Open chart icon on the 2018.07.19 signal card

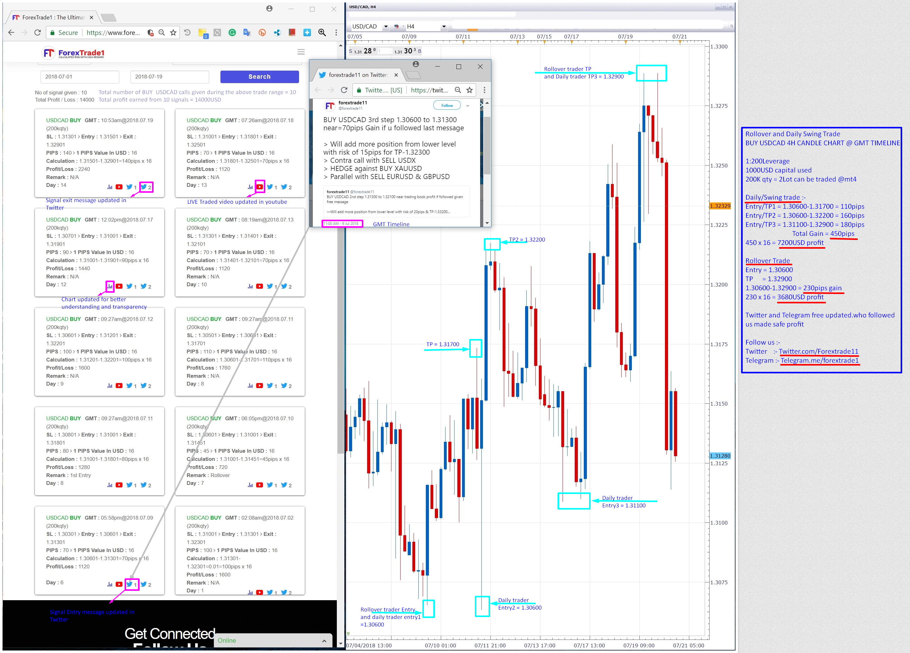[x=110, y=187]
